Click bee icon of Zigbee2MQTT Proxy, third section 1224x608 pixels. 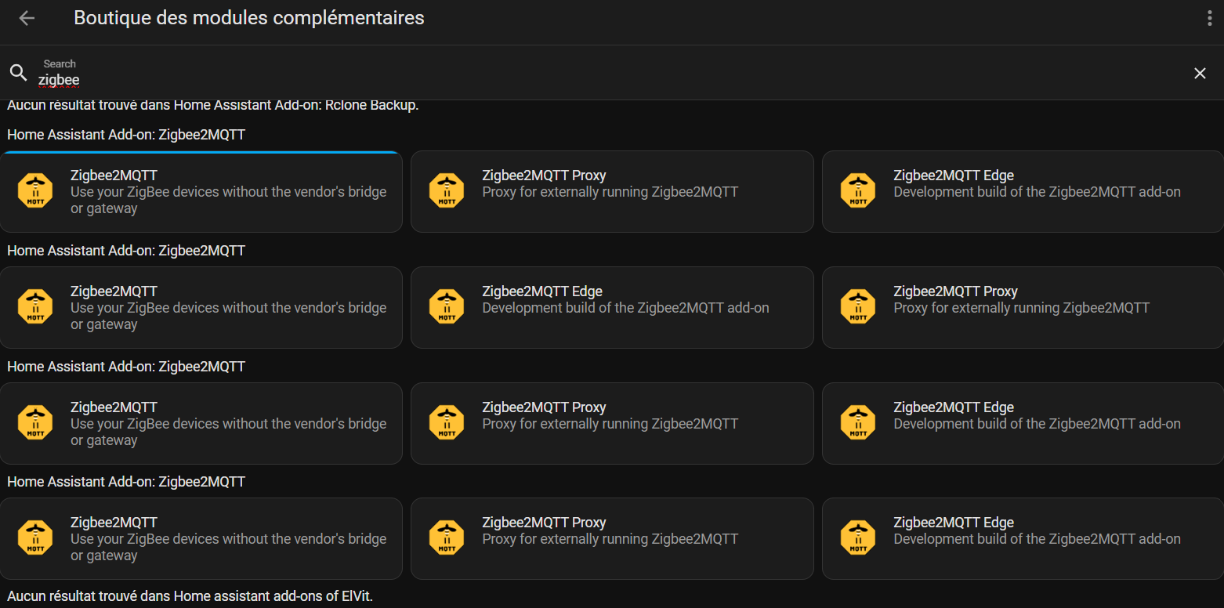tap(447, 422)
